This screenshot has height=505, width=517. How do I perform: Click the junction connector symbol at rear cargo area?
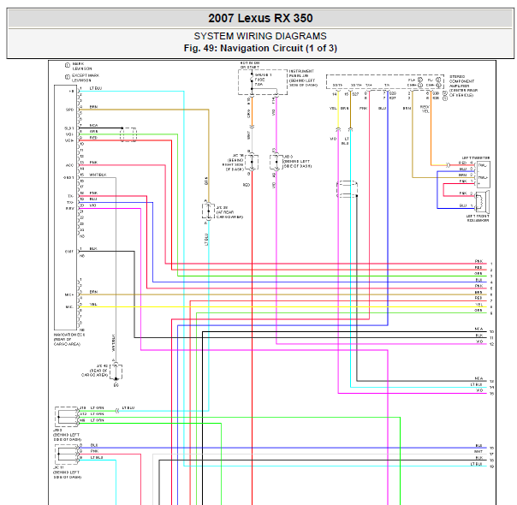point(208,211)
